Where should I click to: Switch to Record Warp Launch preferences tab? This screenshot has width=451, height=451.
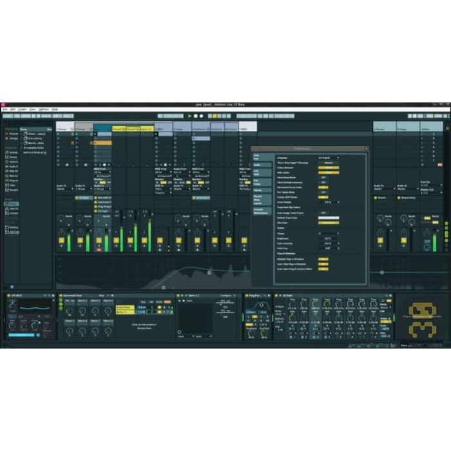pos(262,200)
